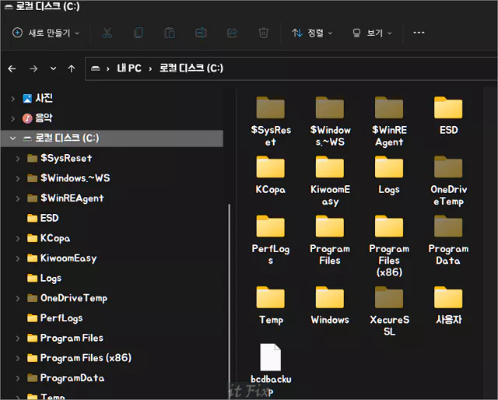Select Logs in the navigation tree
Viewport: 498px width, 400px height.
click(44, 279)
